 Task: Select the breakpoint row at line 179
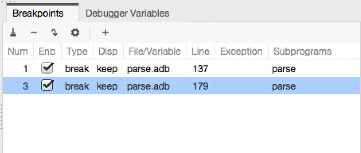pyautogui.click(x=182, y=86)
